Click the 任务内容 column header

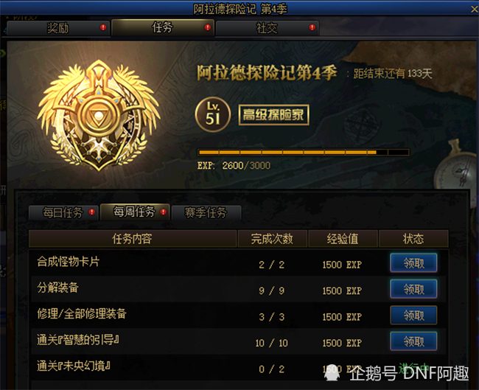point(133,239)
